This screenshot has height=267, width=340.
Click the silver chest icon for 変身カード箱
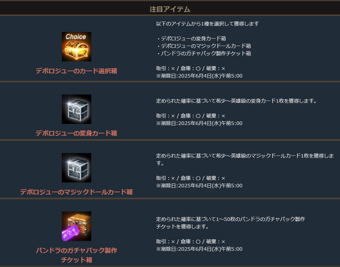pos(76,109)
